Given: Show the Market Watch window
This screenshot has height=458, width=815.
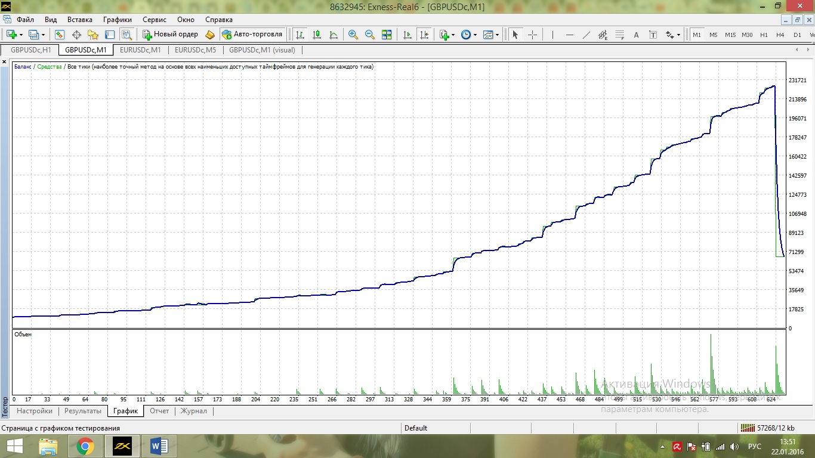Looking at the screenshot, I should pos(60,35).
